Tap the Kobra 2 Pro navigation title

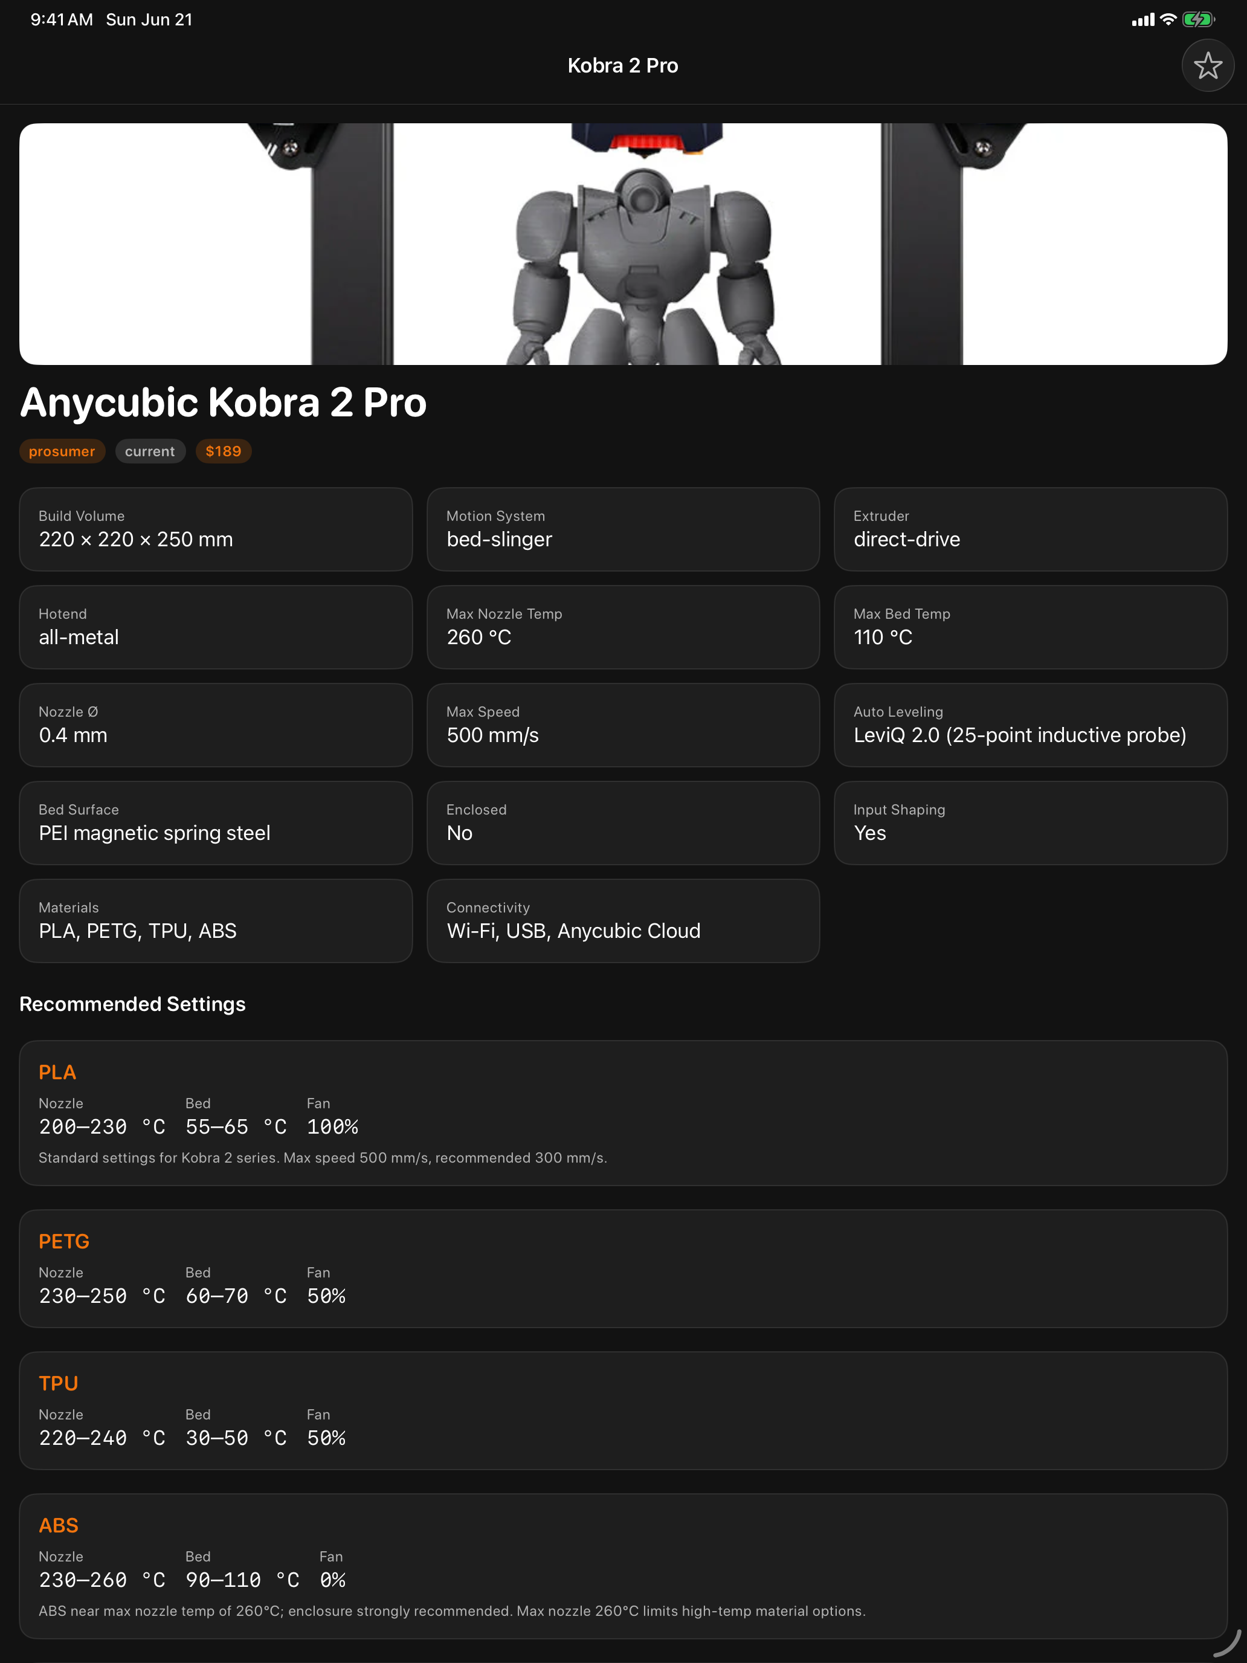623,65
